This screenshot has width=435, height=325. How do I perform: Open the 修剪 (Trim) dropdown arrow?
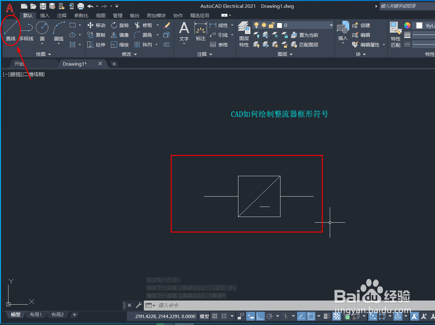[158, 25]
